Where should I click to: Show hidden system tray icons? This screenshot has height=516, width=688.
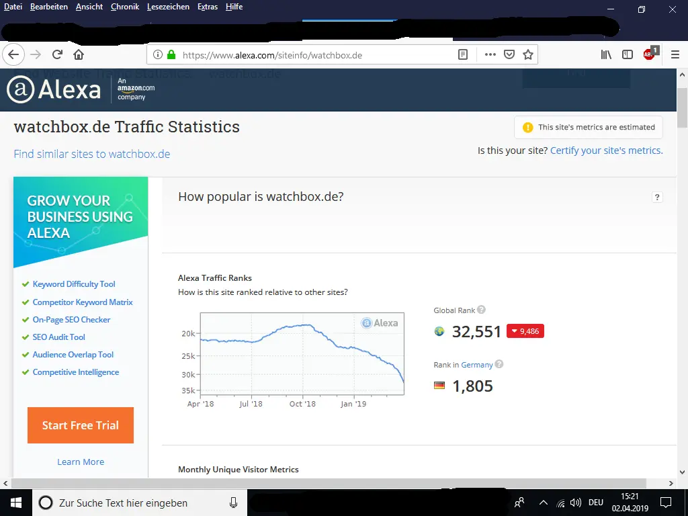pos(543,503)
